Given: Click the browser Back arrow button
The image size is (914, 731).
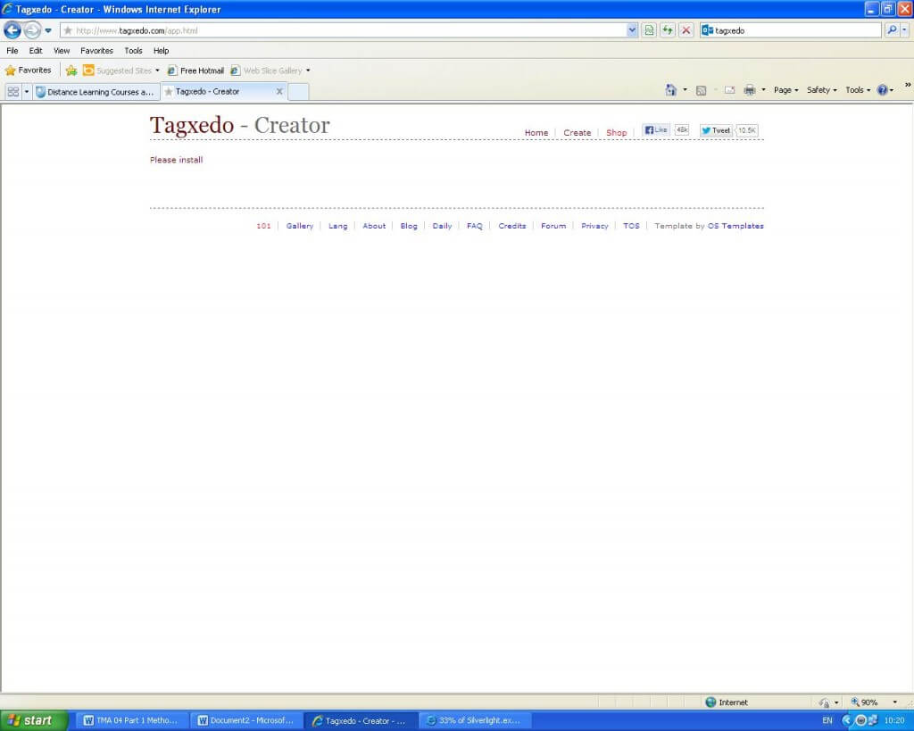Looking at the screenshot, I should tap(12, 29).
